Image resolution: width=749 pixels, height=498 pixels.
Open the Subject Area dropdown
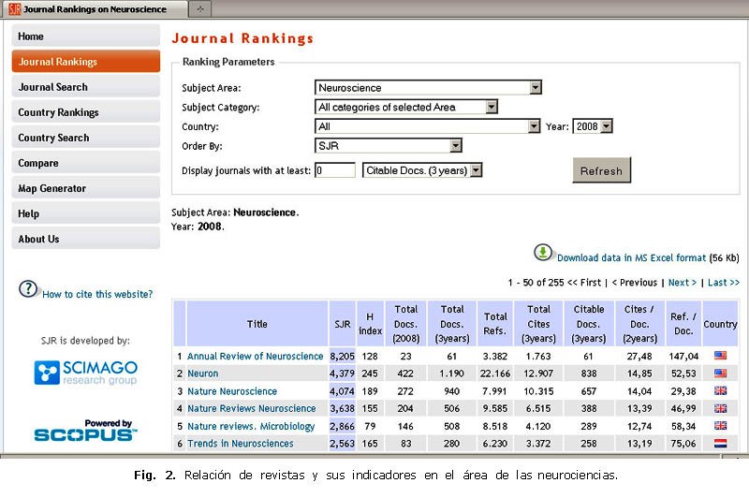429,87
